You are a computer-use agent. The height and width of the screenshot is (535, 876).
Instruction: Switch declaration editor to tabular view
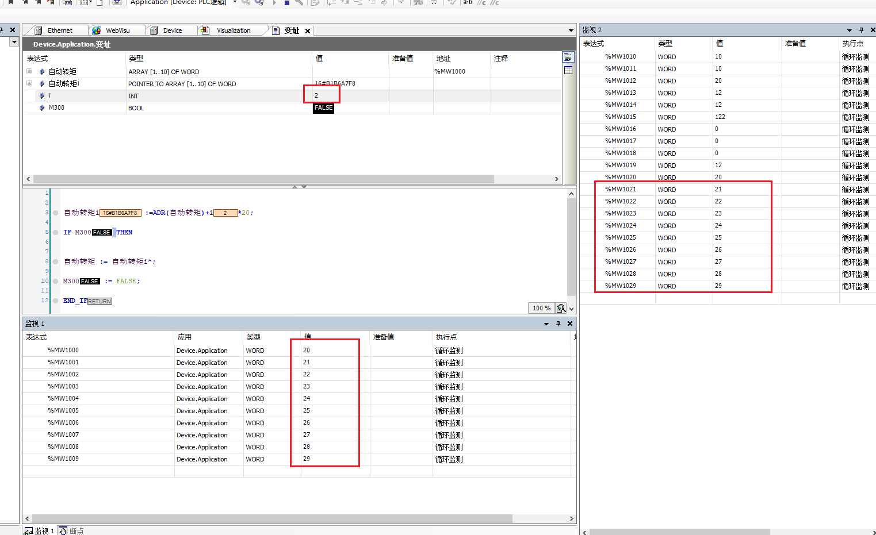pyautogui.click(x=568, y=70)
